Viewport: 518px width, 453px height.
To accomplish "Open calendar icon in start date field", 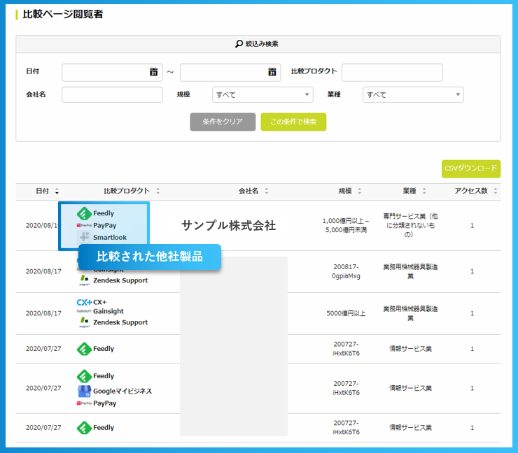I will point(153,72).
